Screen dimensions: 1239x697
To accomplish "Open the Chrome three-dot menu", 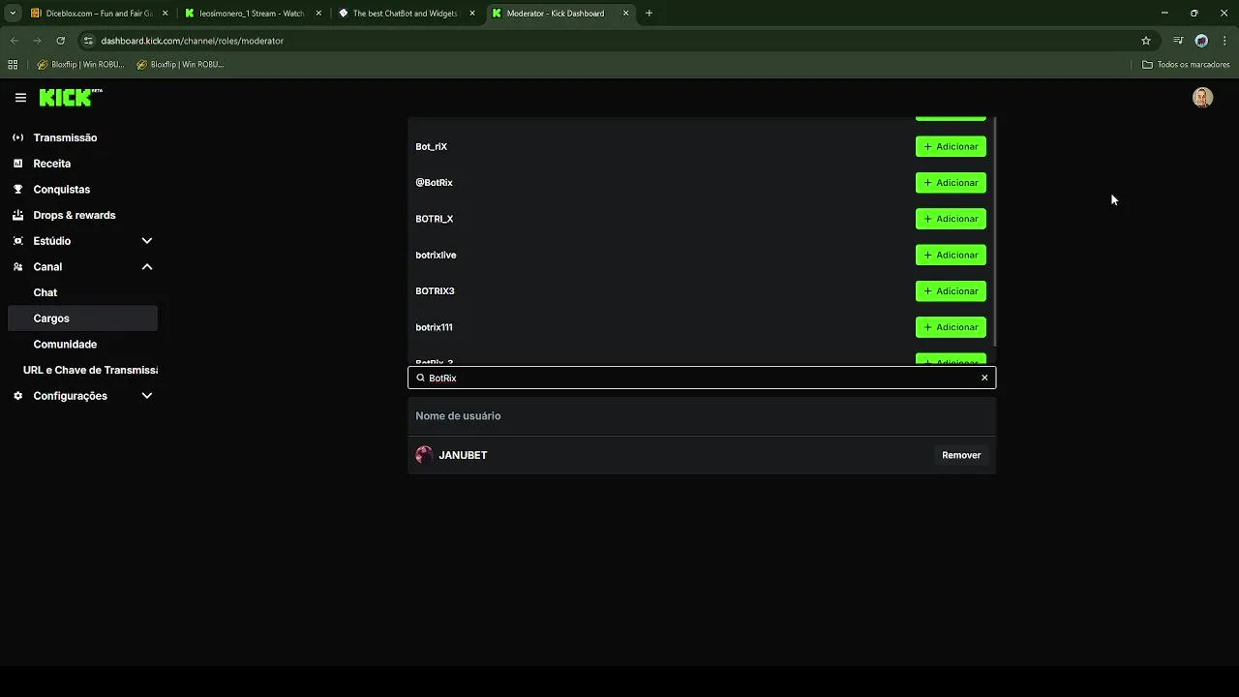I will click(x=1225, y=41).
